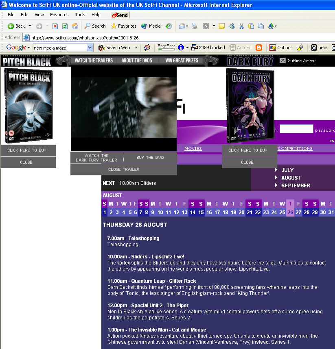This screenshot has height=349, width=335.
Task: Go to the Home page icon
Action: [75, 26]
